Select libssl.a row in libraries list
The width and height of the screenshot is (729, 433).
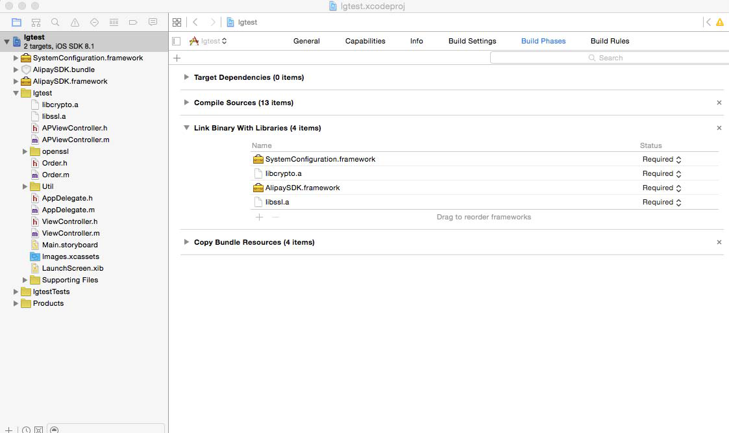(484, 202)
